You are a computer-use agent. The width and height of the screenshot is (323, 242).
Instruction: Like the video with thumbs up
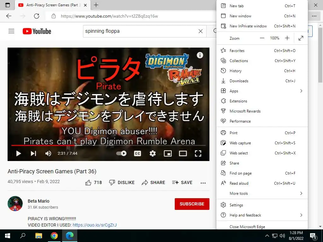[93, 182]
